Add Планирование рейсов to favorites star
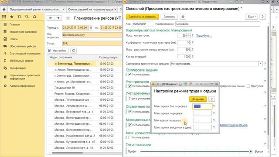This screenshot has height=157, width=279. (x=68, y=18)
